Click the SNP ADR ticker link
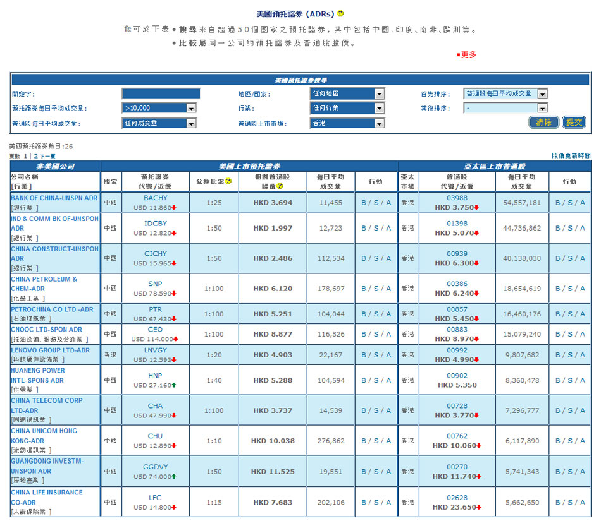This screenshot has width=601, height=521. pos(155,284)
